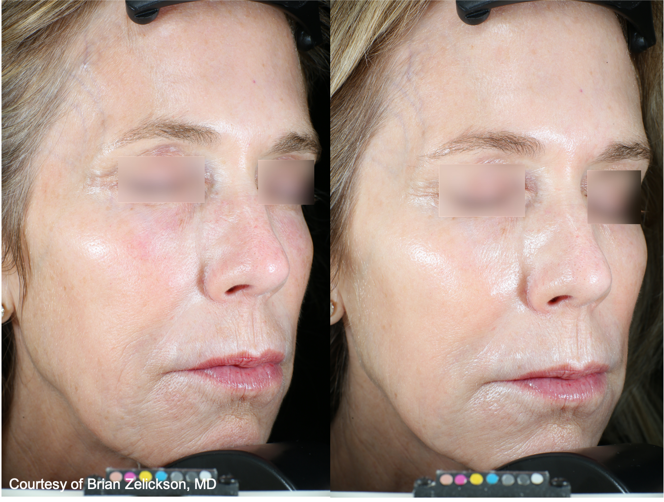Pick peach swatch on right photo's color strip
This screenshot has height=502, width=664.
pyautogui.click(x=446, y=480)
